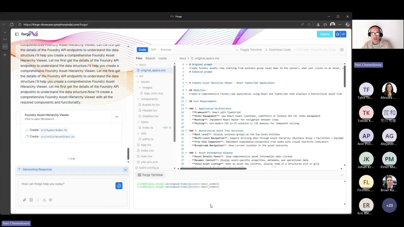Screen dimensions: 404x227
Task: Reload the page in the browser
Action: click(x=12, y=24)
